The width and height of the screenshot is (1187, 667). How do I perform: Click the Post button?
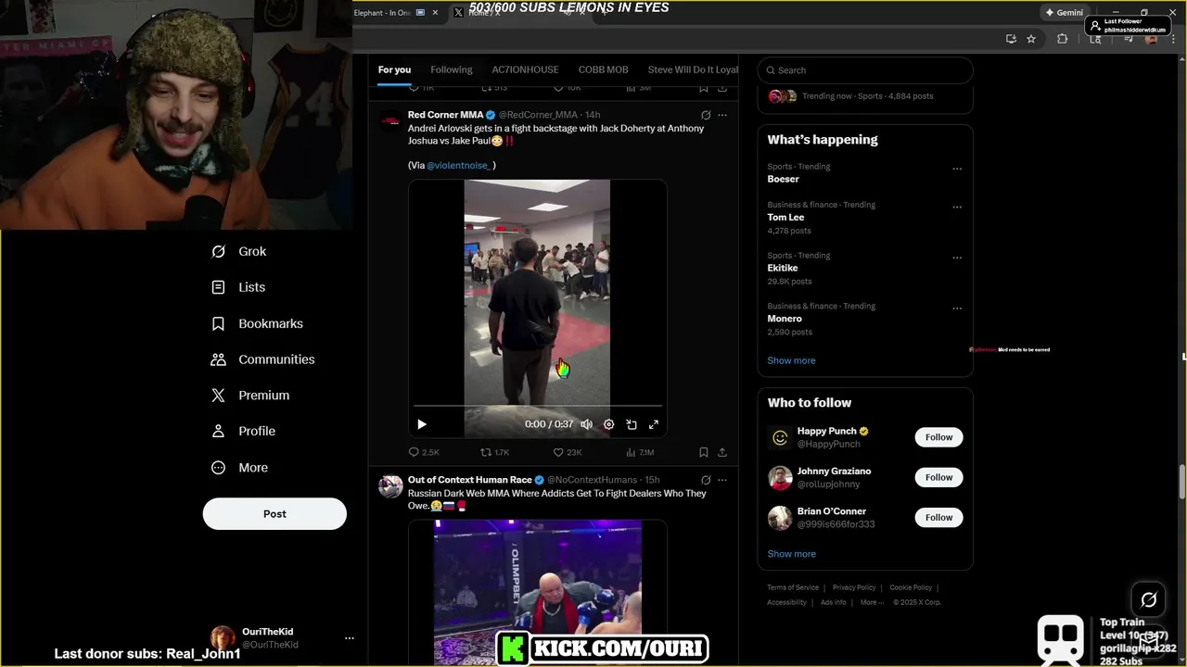274,514
